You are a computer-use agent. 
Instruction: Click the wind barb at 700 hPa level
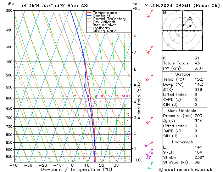pos(149,120)
